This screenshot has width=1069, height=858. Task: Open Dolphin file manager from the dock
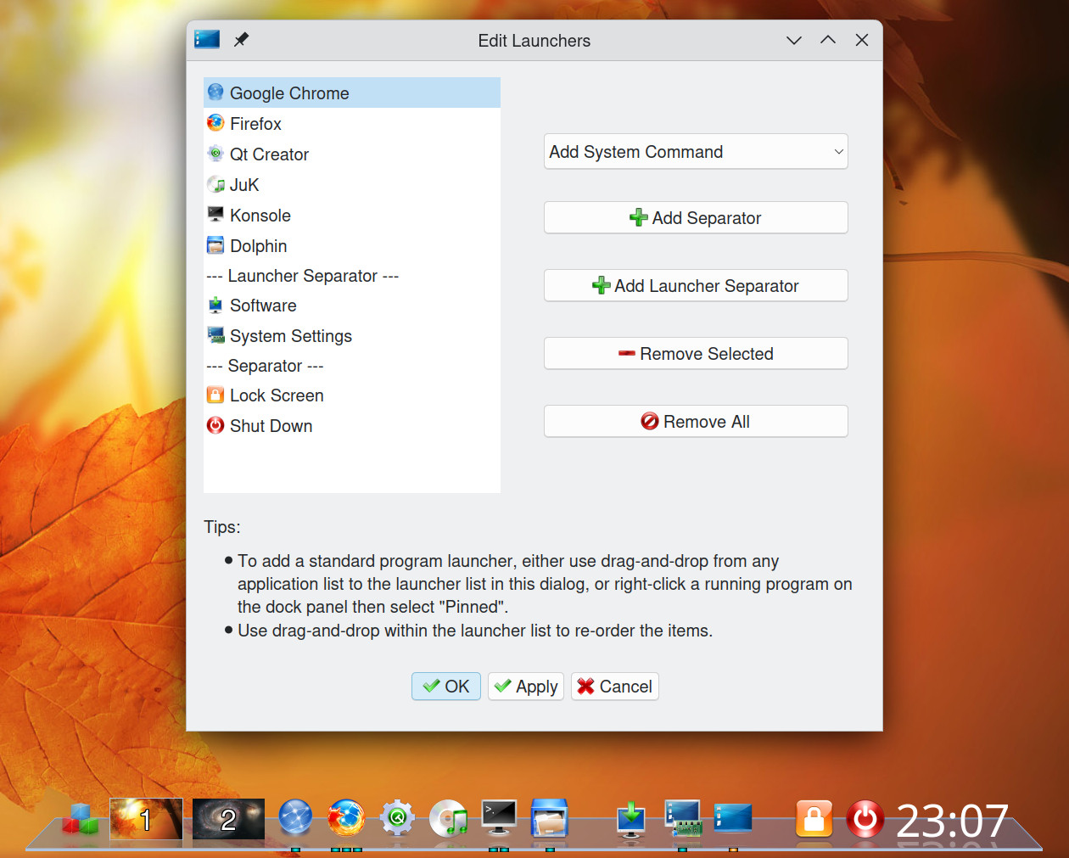(x=549, y=819)
